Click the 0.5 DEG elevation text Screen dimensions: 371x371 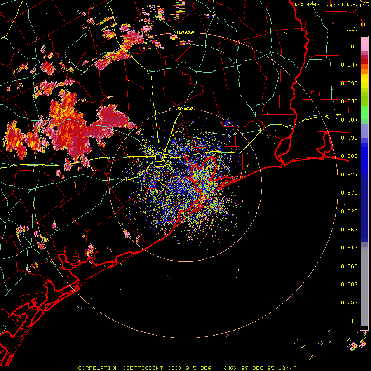[x=199, y=368]
